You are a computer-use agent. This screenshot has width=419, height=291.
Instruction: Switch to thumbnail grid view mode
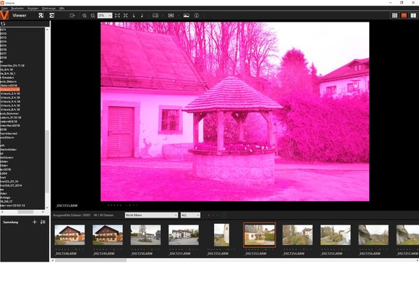[x=395, y=15]
